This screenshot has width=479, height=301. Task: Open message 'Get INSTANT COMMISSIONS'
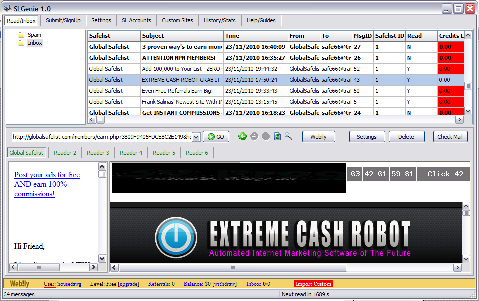pyautogui.click(x=276, y=112)
